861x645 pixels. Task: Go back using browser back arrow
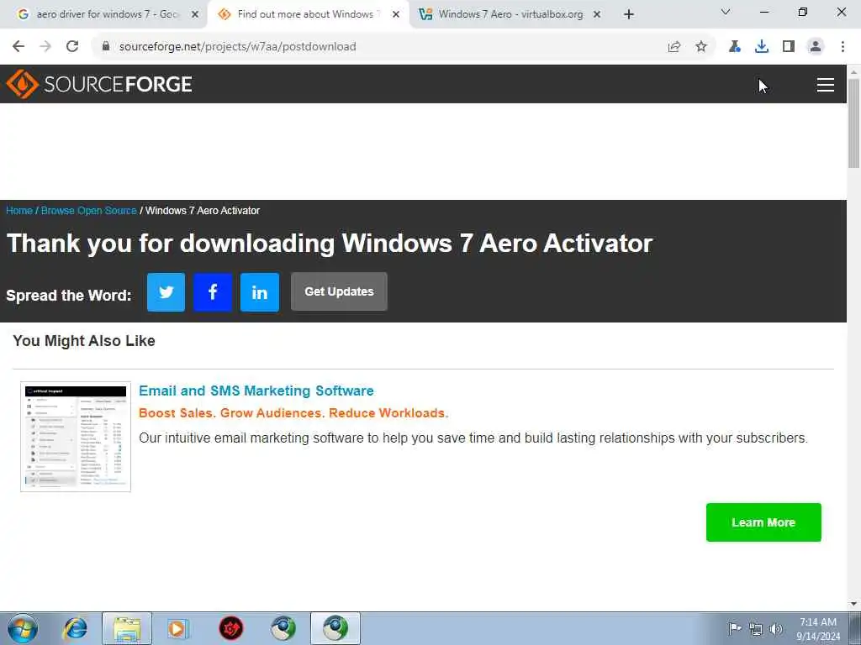point(18,47)
